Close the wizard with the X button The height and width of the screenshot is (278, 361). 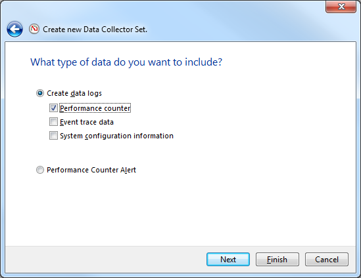click(x=341, y=7)
